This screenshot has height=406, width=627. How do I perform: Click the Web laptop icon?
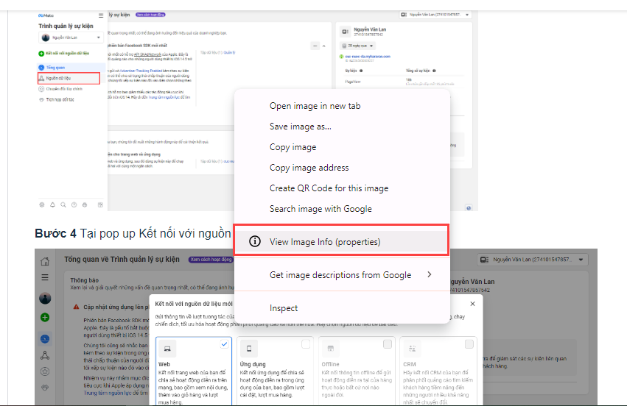(x=167, y=349)
